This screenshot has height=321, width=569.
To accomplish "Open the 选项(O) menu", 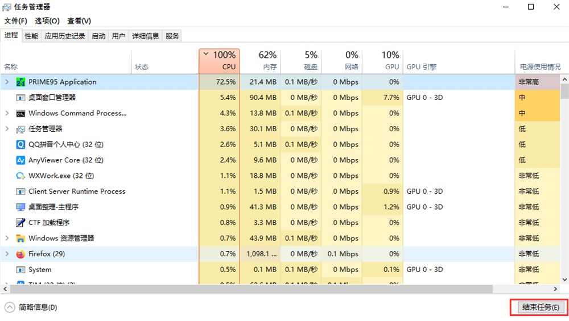I will click(x=47, y=21).
